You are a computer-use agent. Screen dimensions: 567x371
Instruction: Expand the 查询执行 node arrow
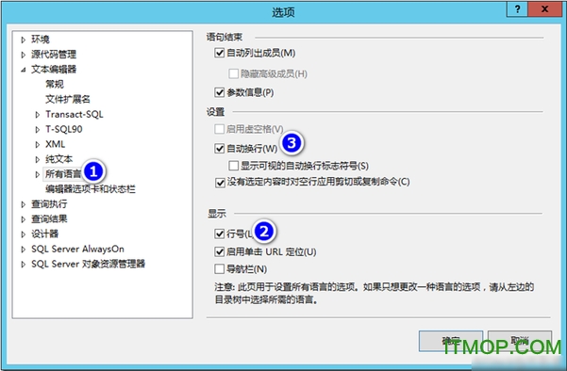[24, 204]
